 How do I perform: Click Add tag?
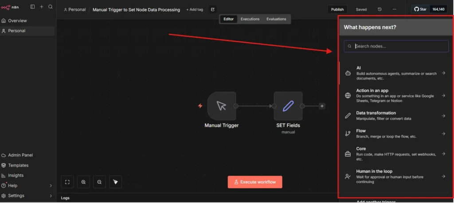(195, 10)
